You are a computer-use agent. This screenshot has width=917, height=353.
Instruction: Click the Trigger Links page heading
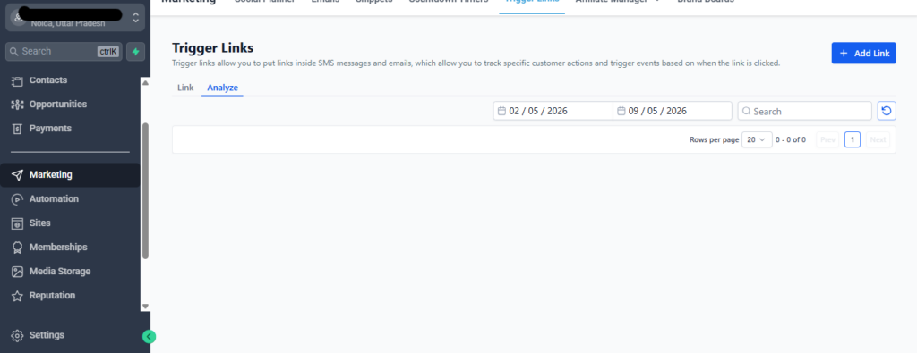pos(213,48)
